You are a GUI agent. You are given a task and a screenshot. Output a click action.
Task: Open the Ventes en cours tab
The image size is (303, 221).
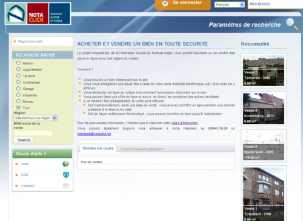pyautogui.click(x=98, y=148)
